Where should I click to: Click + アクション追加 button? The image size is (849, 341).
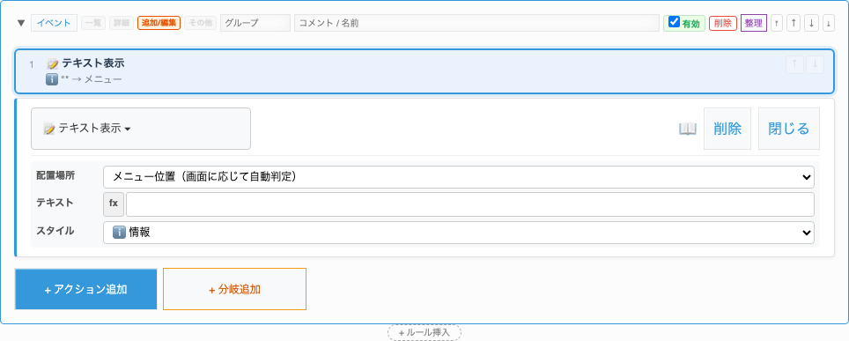[86, 290]
